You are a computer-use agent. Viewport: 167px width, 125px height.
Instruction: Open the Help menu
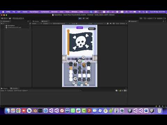(81, 12)
